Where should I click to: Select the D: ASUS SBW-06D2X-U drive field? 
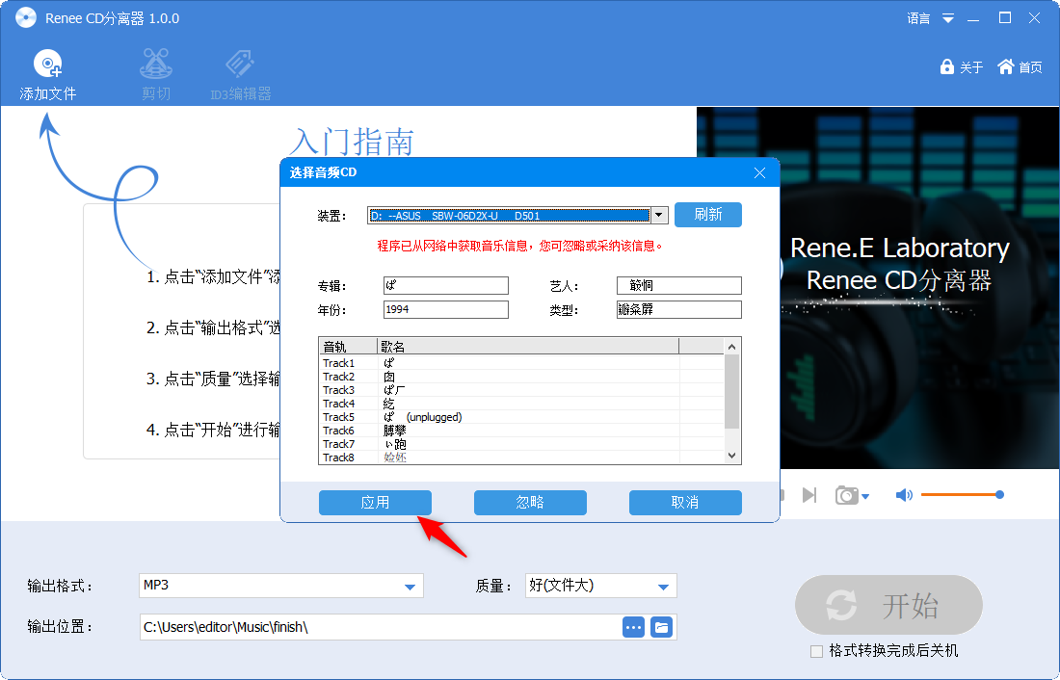pos(509,216)
